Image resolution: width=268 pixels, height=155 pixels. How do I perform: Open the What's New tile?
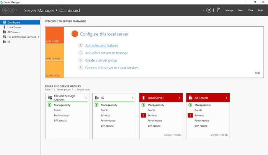pyautogui.click(x=55, y=52)
